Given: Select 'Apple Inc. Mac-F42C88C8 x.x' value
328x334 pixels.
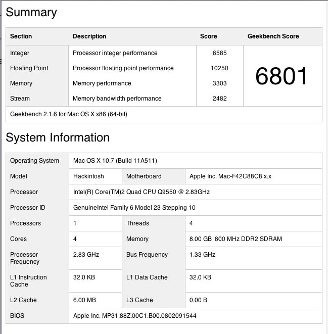Looking at the screenshot, I should point(230,176).
